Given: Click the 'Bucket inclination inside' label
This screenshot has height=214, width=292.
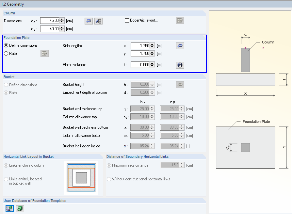Looking at the screenshot, I should pos(81,146).
